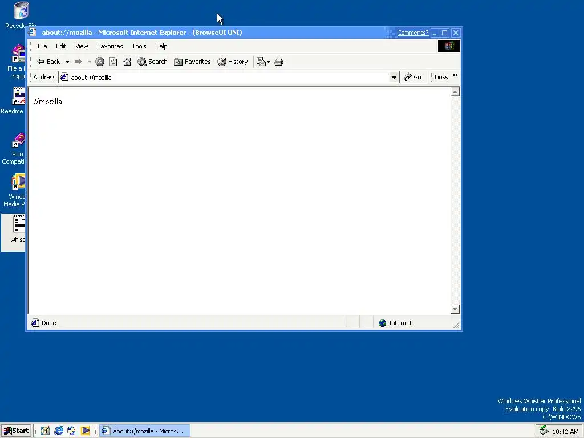Viewport: 584px width, 438px height.
Task: Click the //mozilla page text
Action: (x=48, y=102)
